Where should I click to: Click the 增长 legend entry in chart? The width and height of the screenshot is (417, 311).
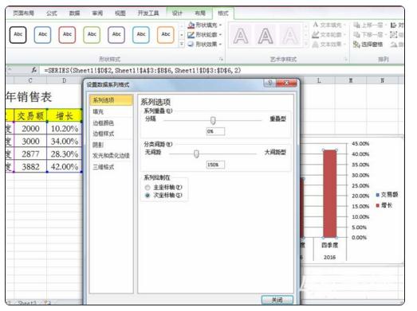pos(384,205)
